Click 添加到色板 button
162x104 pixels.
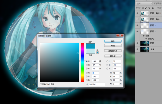tap(113, 51)
